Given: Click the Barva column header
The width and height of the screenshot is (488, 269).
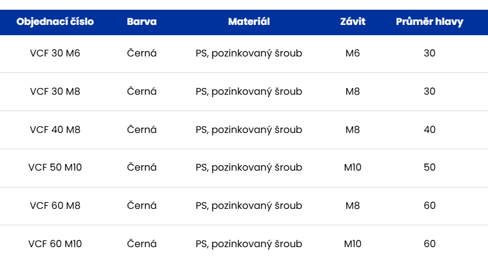Looking at the screenshot, I should pyautogui.click(x=142, y=21).
